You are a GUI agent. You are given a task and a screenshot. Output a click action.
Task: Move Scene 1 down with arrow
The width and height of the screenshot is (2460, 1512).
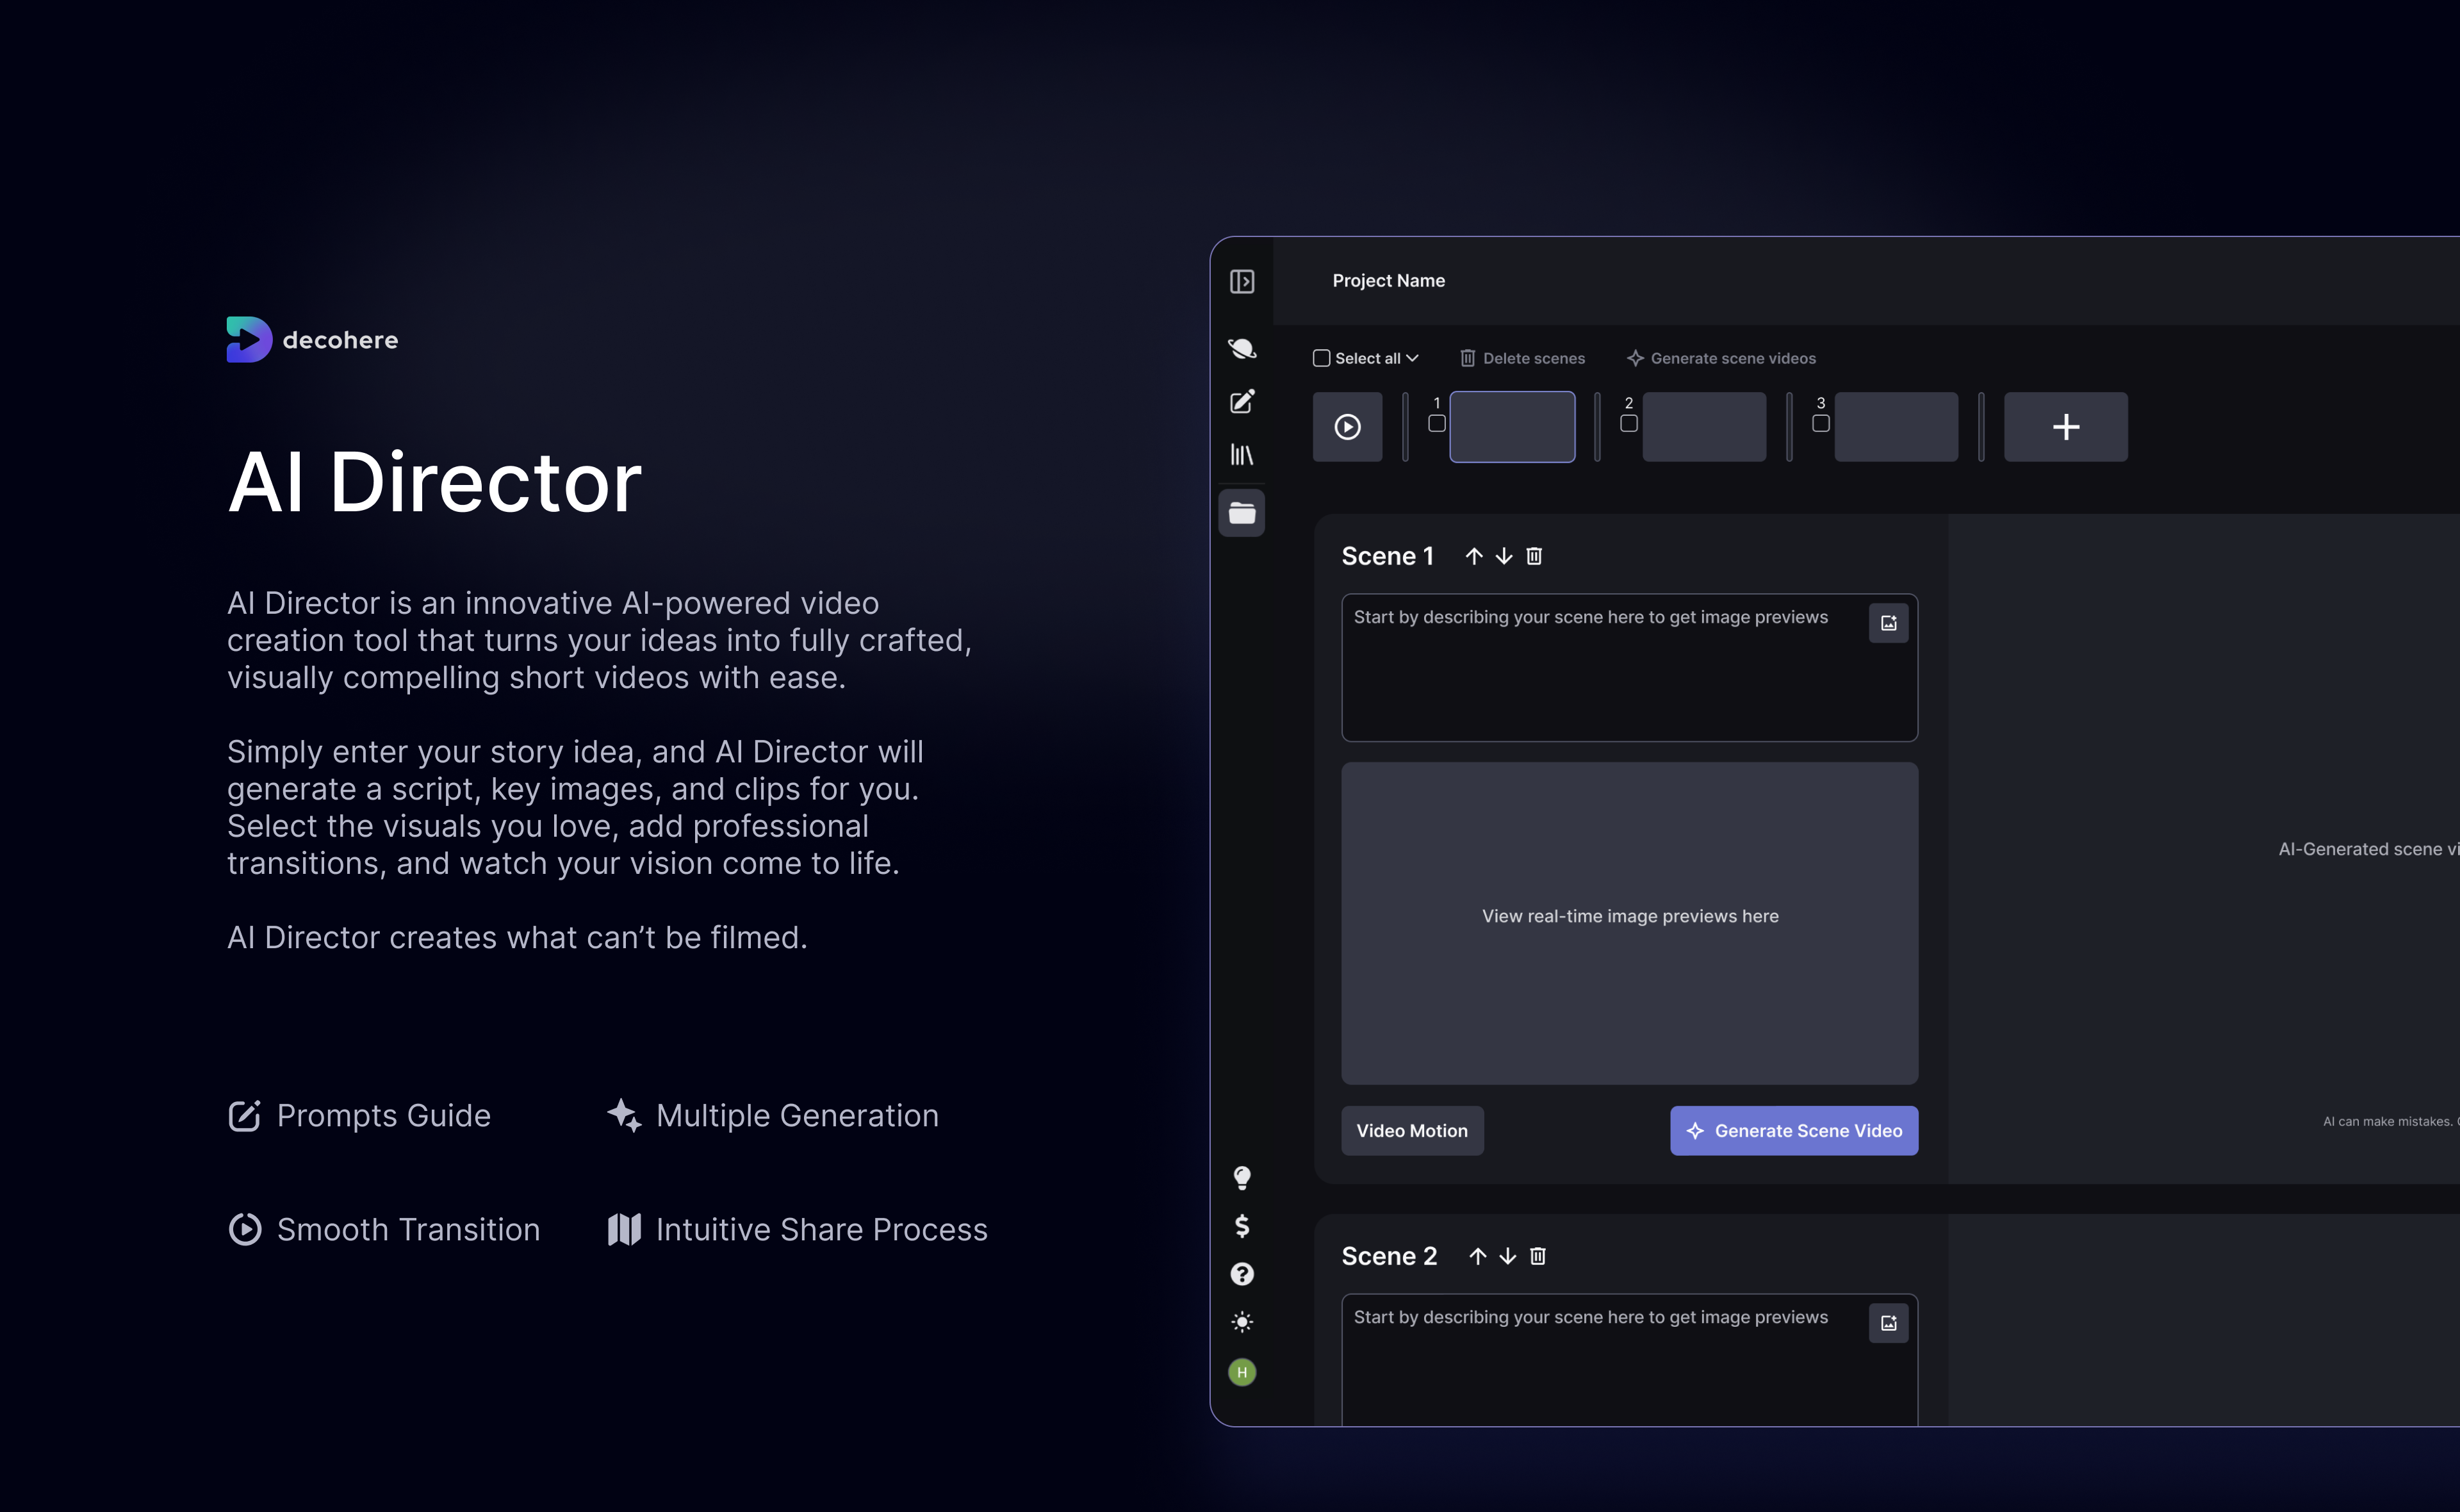pyautogui.click(x=1504, y=556)
